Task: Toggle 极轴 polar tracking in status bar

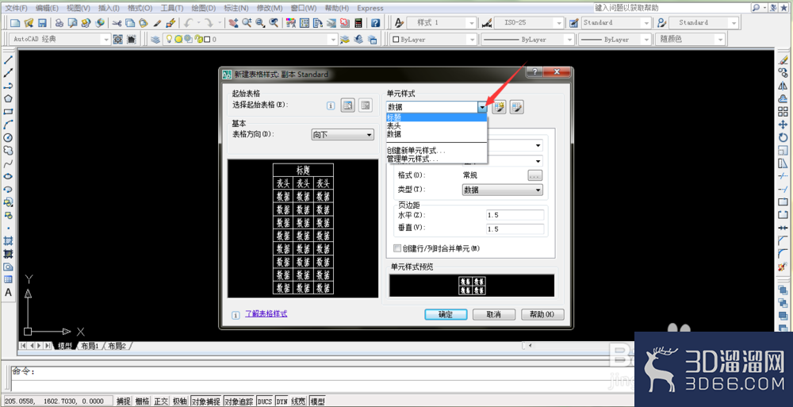Action: click(179, 401)
